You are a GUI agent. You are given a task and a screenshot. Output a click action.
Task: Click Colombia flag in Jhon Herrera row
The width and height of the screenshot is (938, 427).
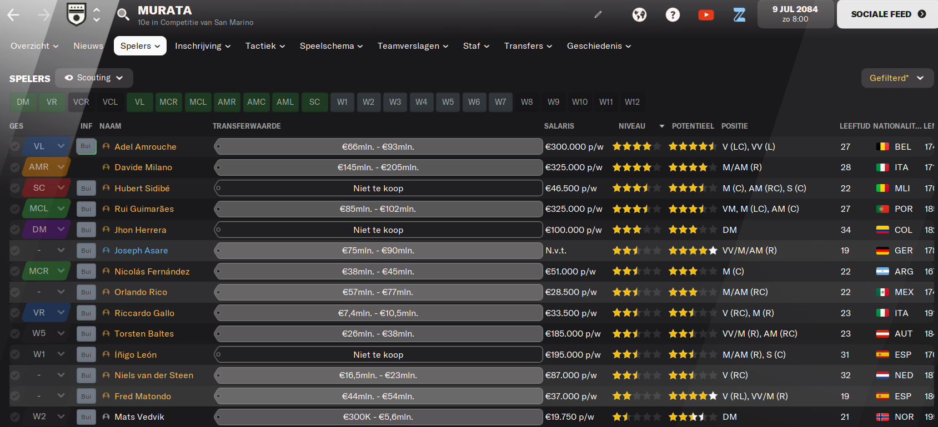pyautogui.click(x=882, y=230)
